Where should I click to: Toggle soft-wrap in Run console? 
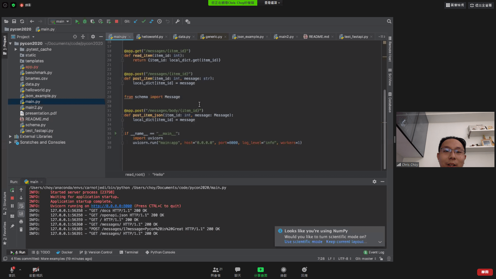click(21, 206)
